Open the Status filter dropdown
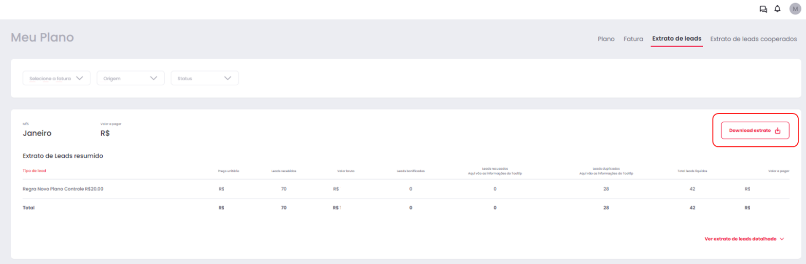This screenshot has width=806, height=264. pyautogui.click(x=204, y=78)
